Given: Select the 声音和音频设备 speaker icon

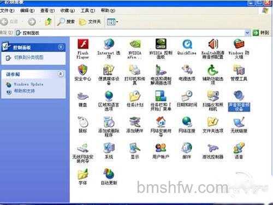Looking at the screenshot, I should click(239, 96).
